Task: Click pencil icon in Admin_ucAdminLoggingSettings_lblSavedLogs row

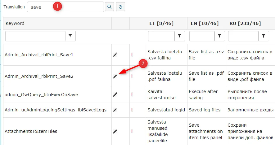Action: coord(115,110)
